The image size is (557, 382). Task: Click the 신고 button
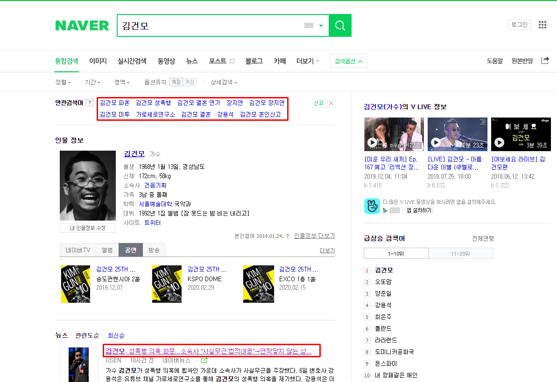pyautogui.click(x=318, y=103)
